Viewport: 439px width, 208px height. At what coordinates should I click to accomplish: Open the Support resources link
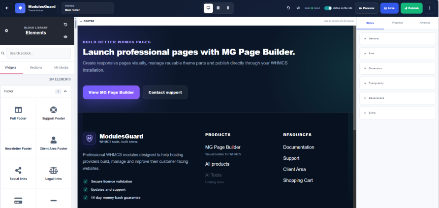pyautogui.click(x=291, y=158)
